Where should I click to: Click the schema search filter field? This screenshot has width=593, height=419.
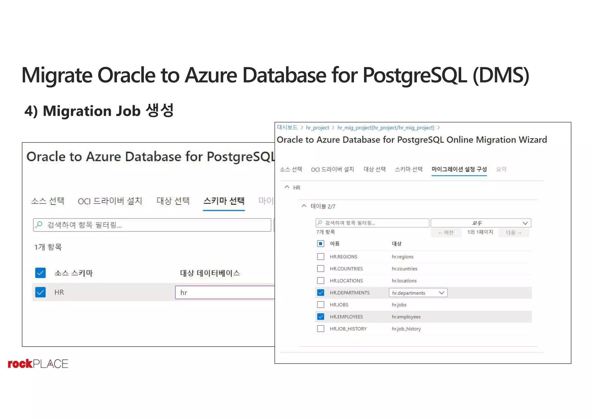pyautogui.click(x=152, y=225)
